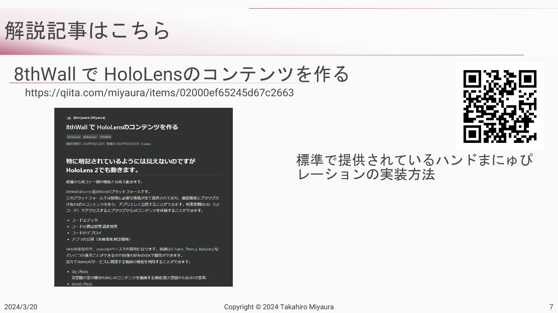This screenshot has height=313, width=558.
Task: Click the slide title 解説記事はこちら
Action: 87,30
